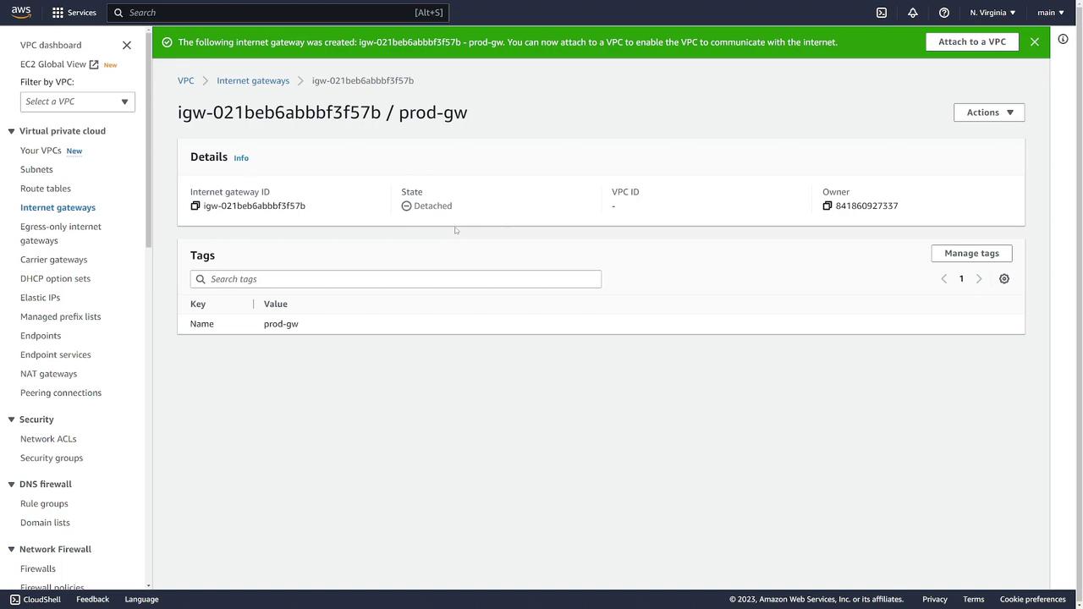Go to next tags page

pos(979,279)
